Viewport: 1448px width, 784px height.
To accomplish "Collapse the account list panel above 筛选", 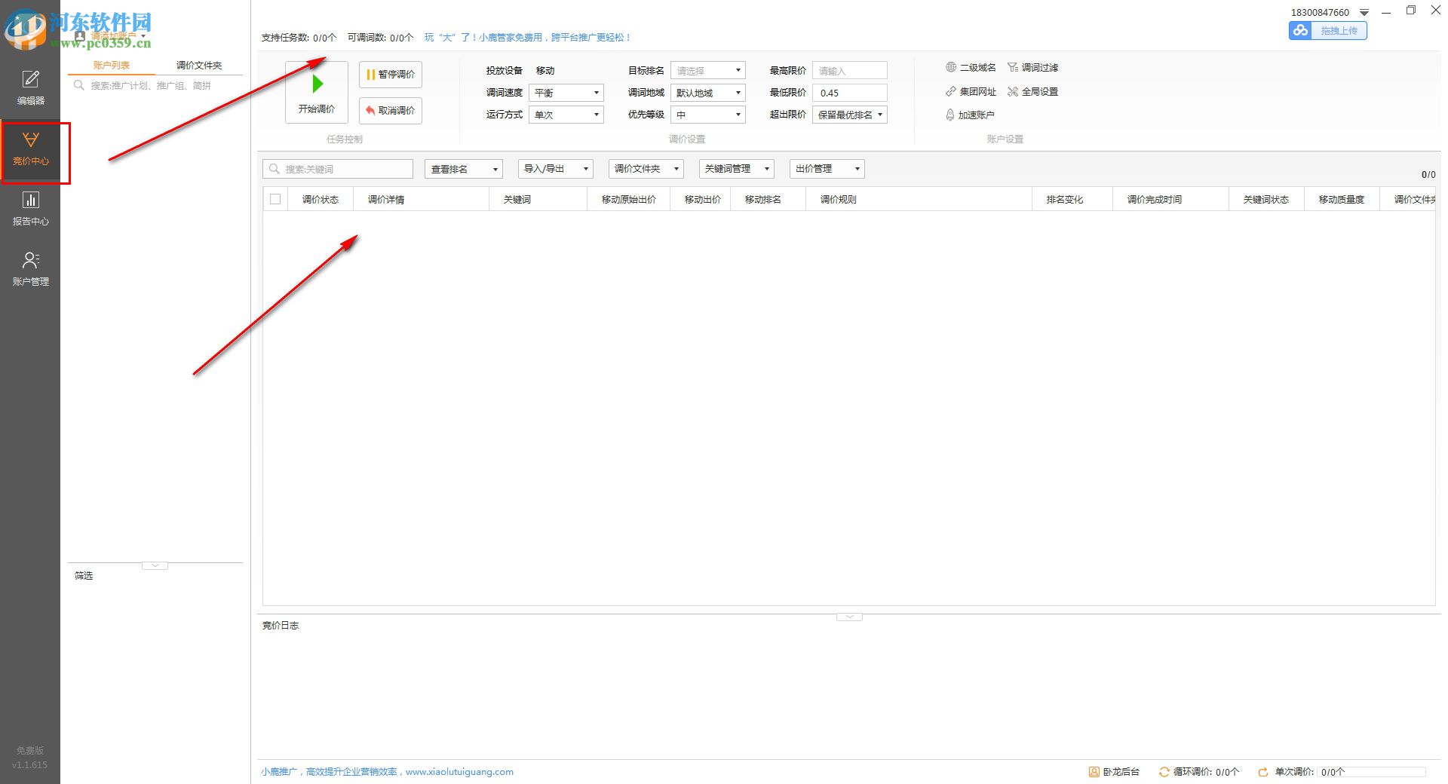I will point(155,565).
